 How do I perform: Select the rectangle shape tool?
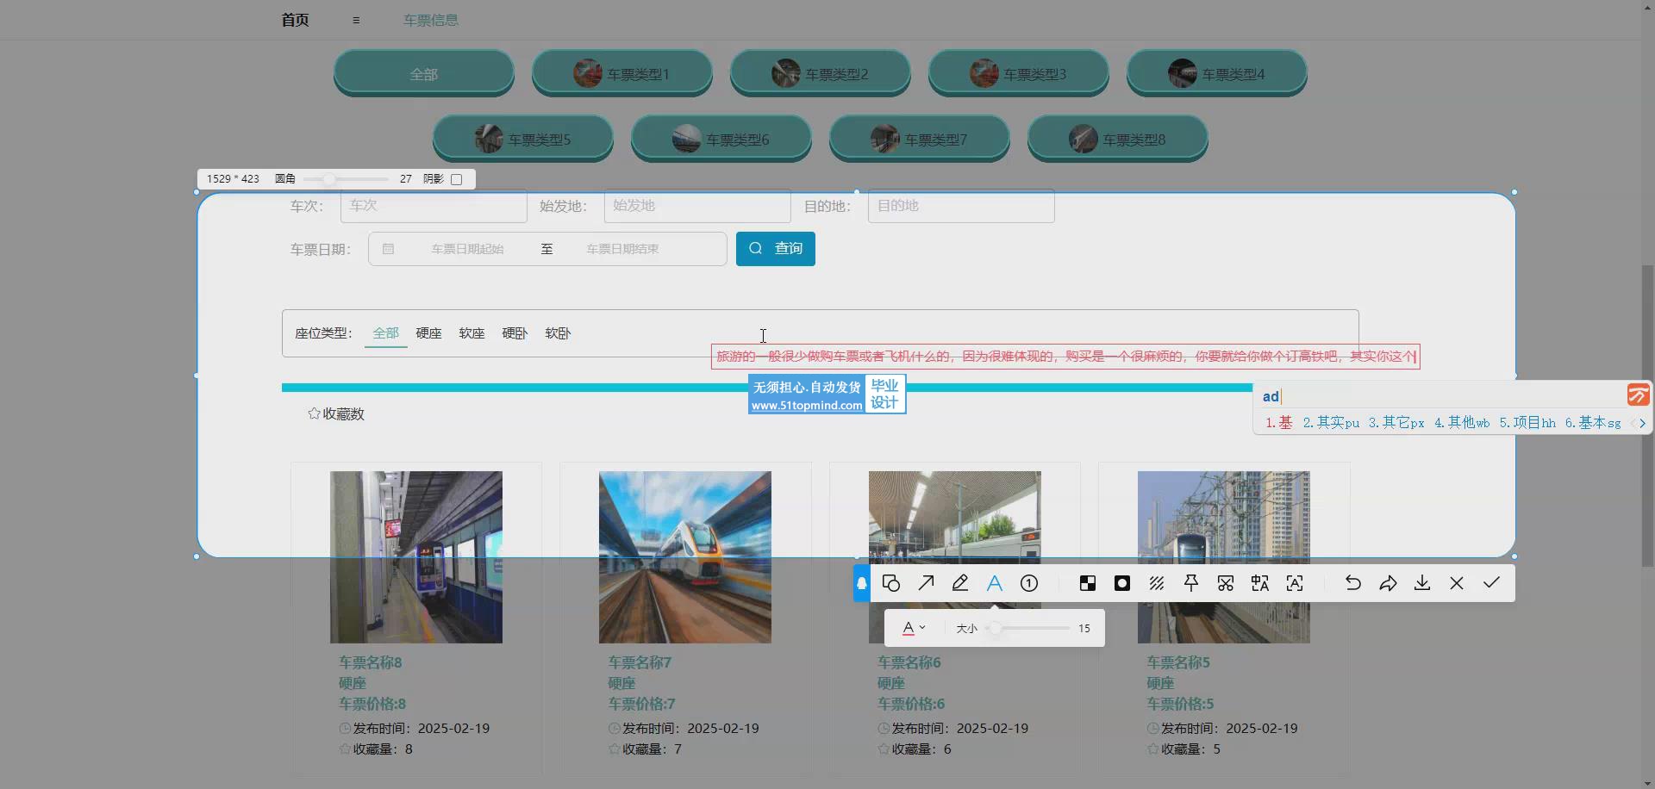[x=891, y=584]
